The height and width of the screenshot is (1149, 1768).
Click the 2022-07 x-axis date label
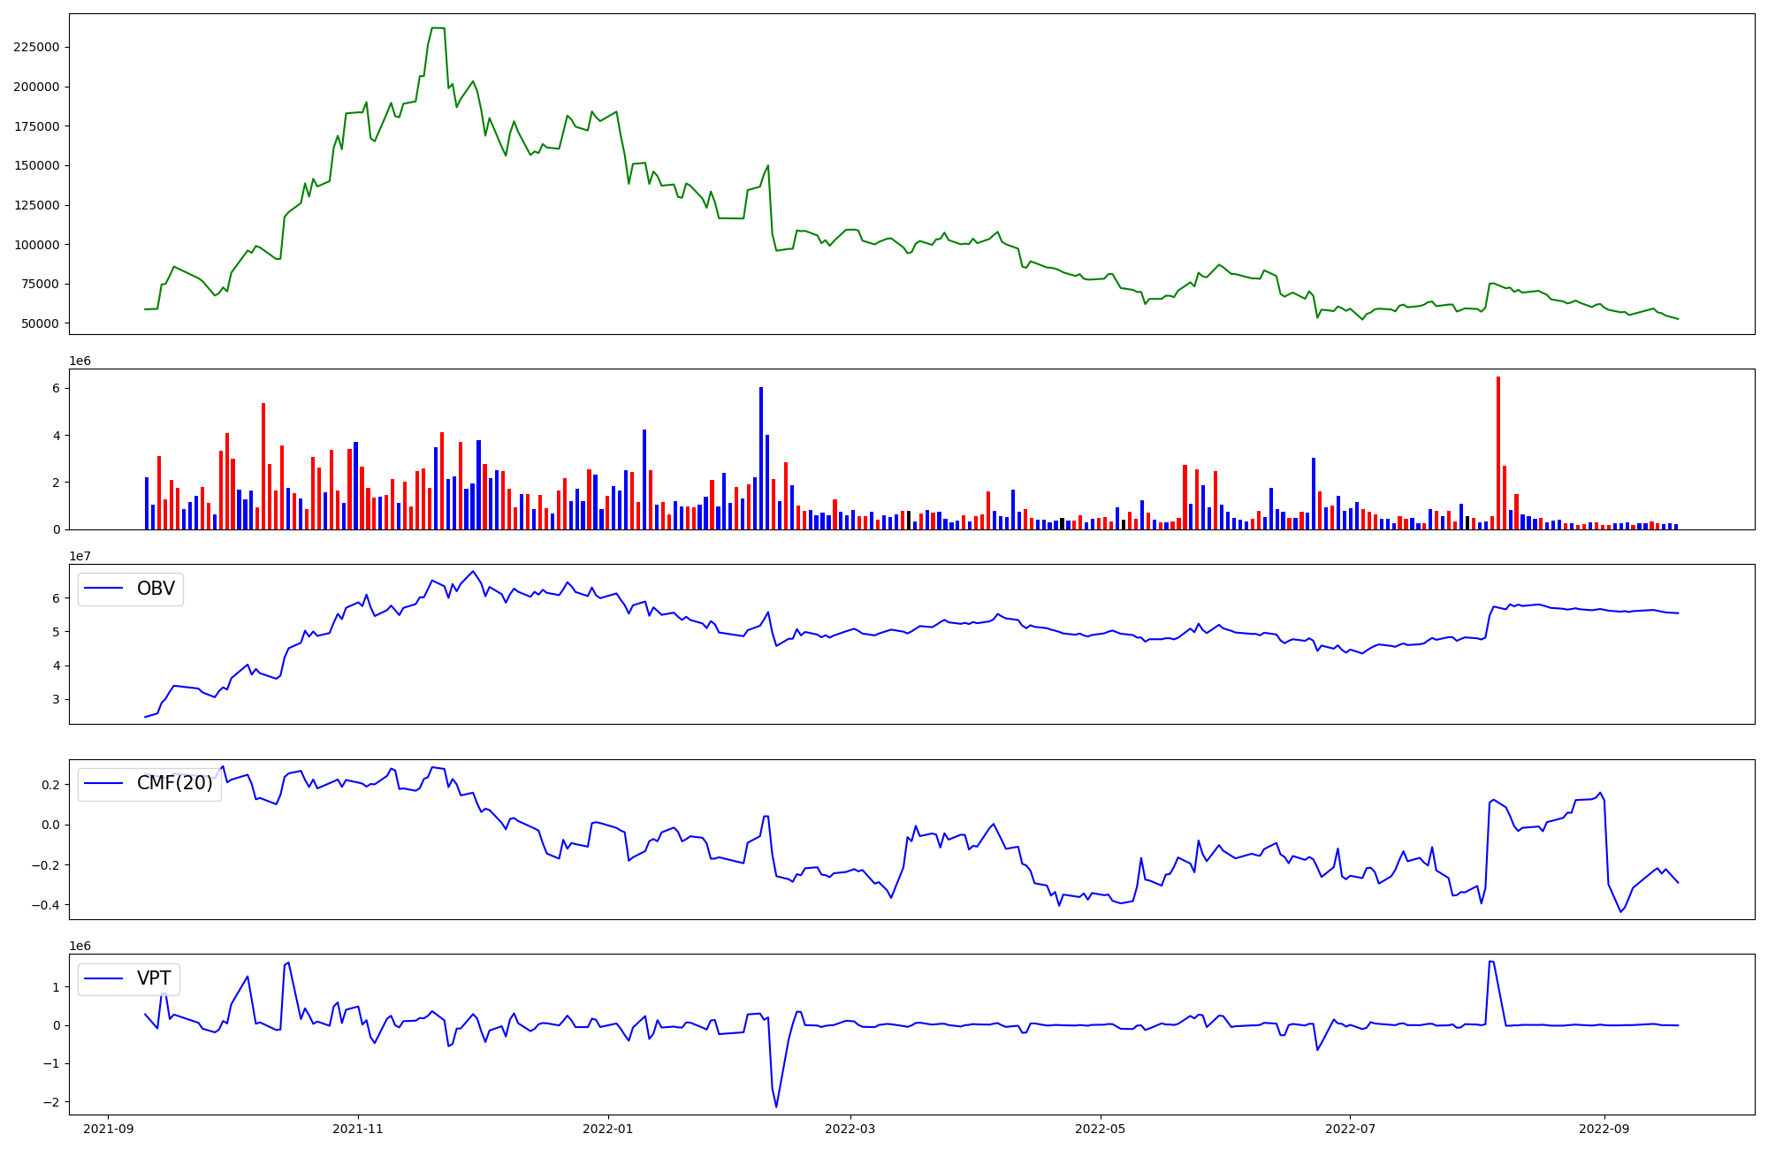click(1351, 1129)
